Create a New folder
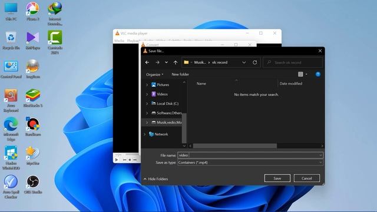Viewport: 377px width, 212px height. pos(180,75)
